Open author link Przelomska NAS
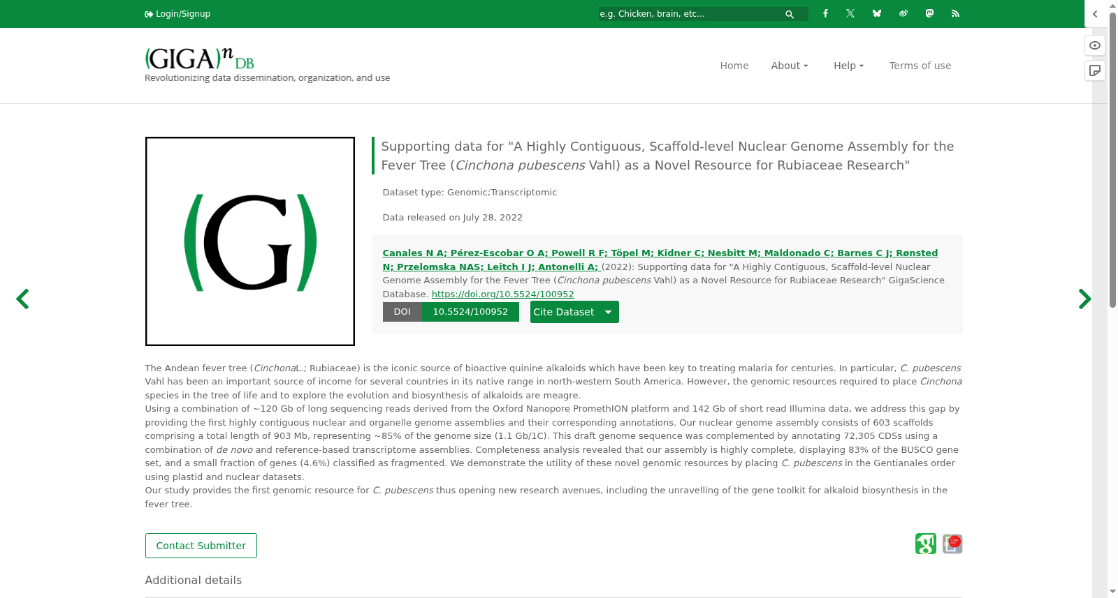Viewport: 1118px width, 598px height. 440,267
